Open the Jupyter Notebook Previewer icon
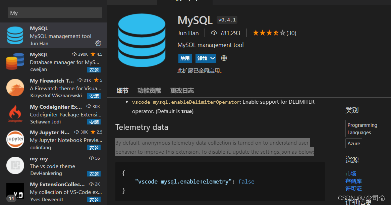 pyautogui.click(x=15, y=140)
